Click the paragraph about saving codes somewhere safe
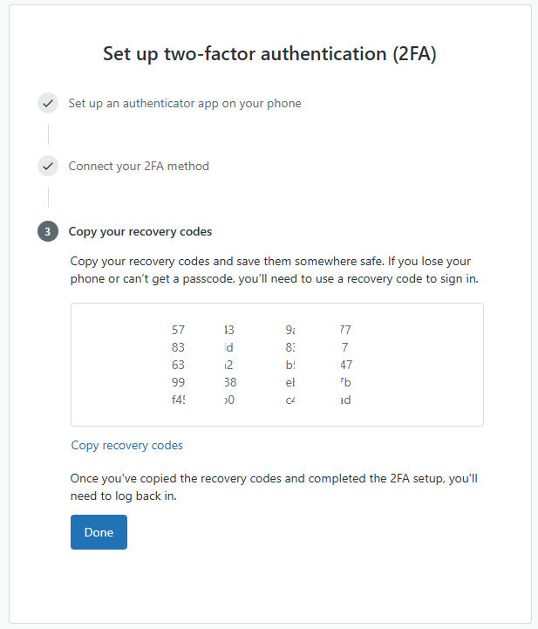This screenshot has height=629, width=538. (275, 270)
